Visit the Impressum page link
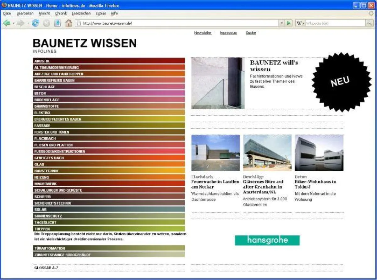This screenshot has width=377, height=280. [228, 33]
